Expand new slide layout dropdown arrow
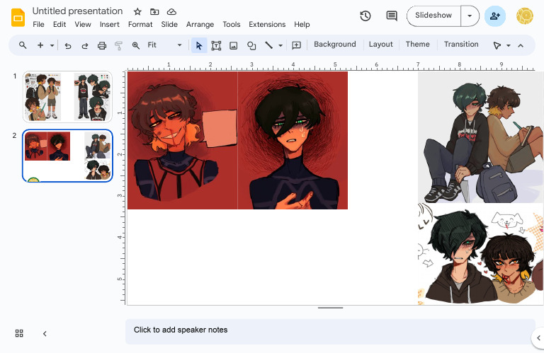This screenshot has width=544, height=353. [x=52, y=45]
